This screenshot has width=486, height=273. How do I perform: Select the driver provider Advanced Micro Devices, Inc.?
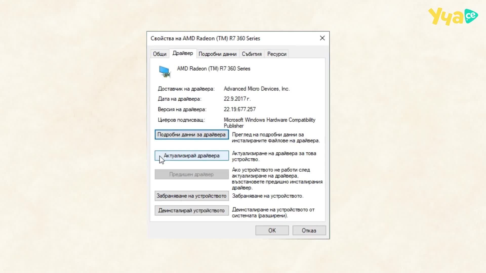coord(257,89)
